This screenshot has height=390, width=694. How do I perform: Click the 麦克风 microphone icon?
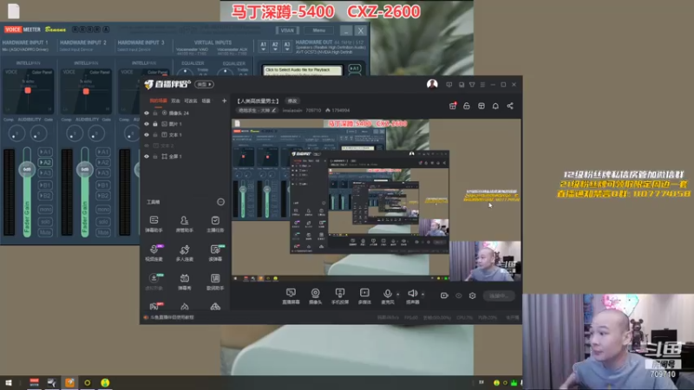click(x=387, y=296)
